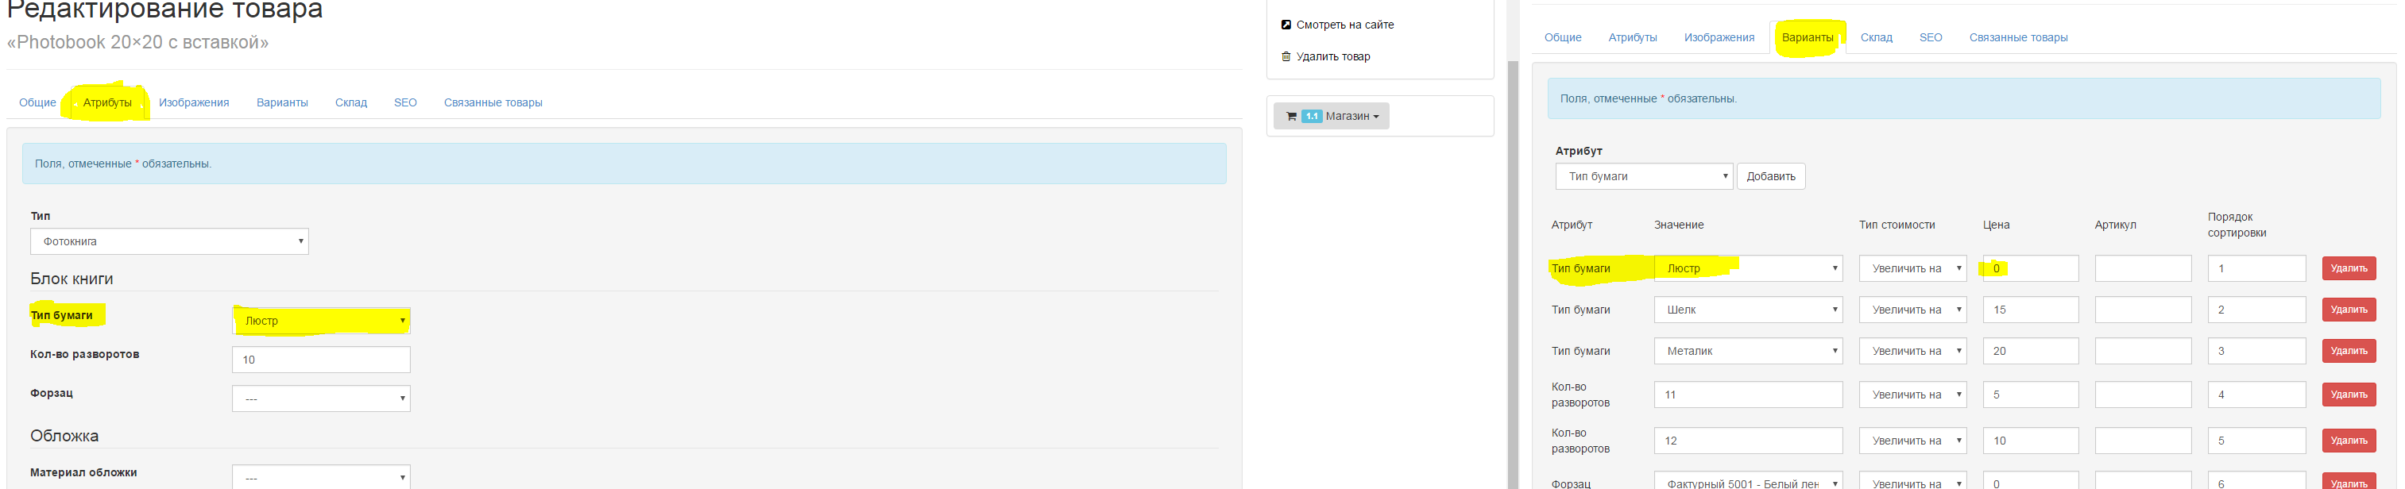Click the Артикул field in the Люстр row
Viewport: 2405px width, 489px height.
[x=2142, y=269]
